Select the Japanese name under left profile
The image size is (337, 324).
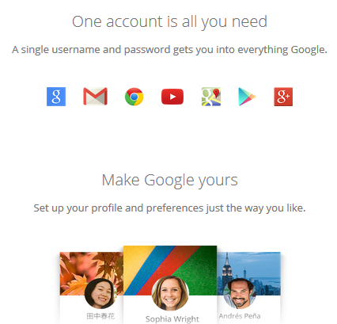click(x=100, y=316)
